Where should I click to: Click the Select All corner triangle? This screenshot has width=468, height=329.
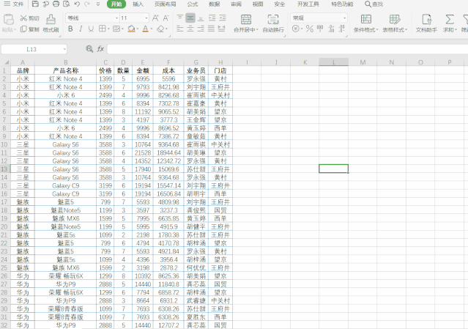(6, 62)
